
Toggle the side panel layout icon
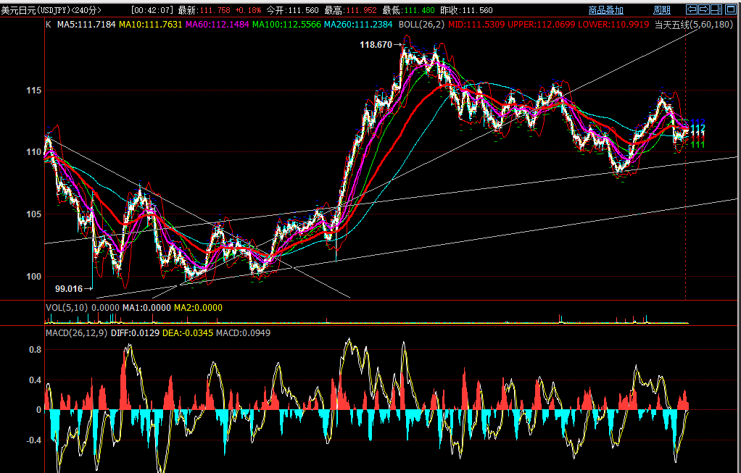pyautogui.click(x=716, y=9)
